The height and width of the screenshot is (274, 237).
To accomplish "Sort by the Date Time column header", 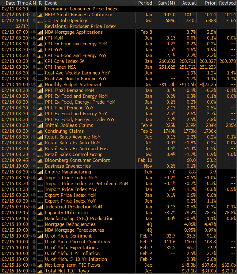I will coord(14,3).
